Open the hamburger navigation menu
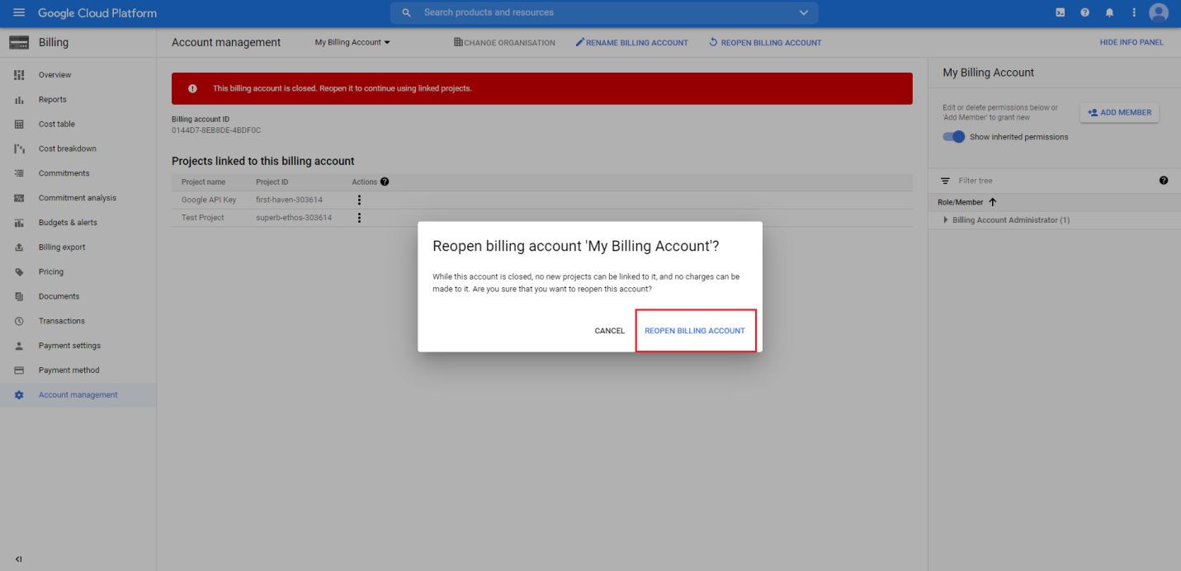Screen dimensions: 1181x571 coord(19,13)
